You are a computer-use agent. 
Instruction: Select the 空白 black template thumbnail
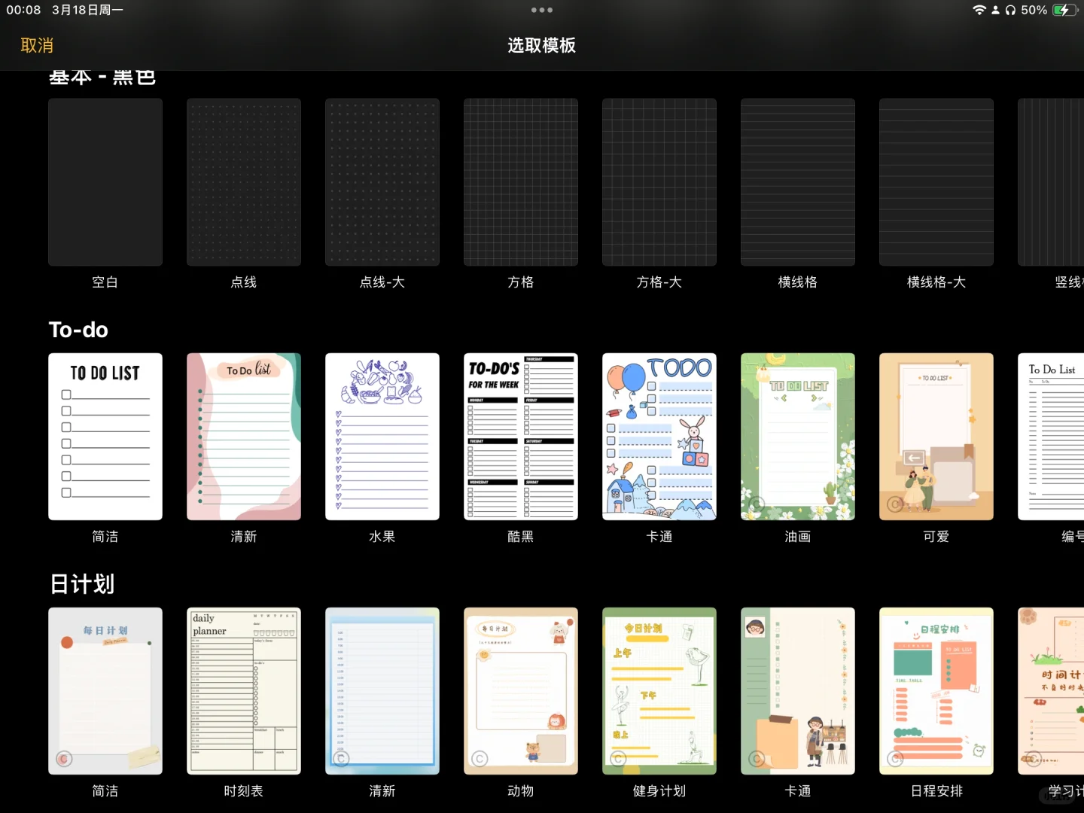tap(105, 182)
